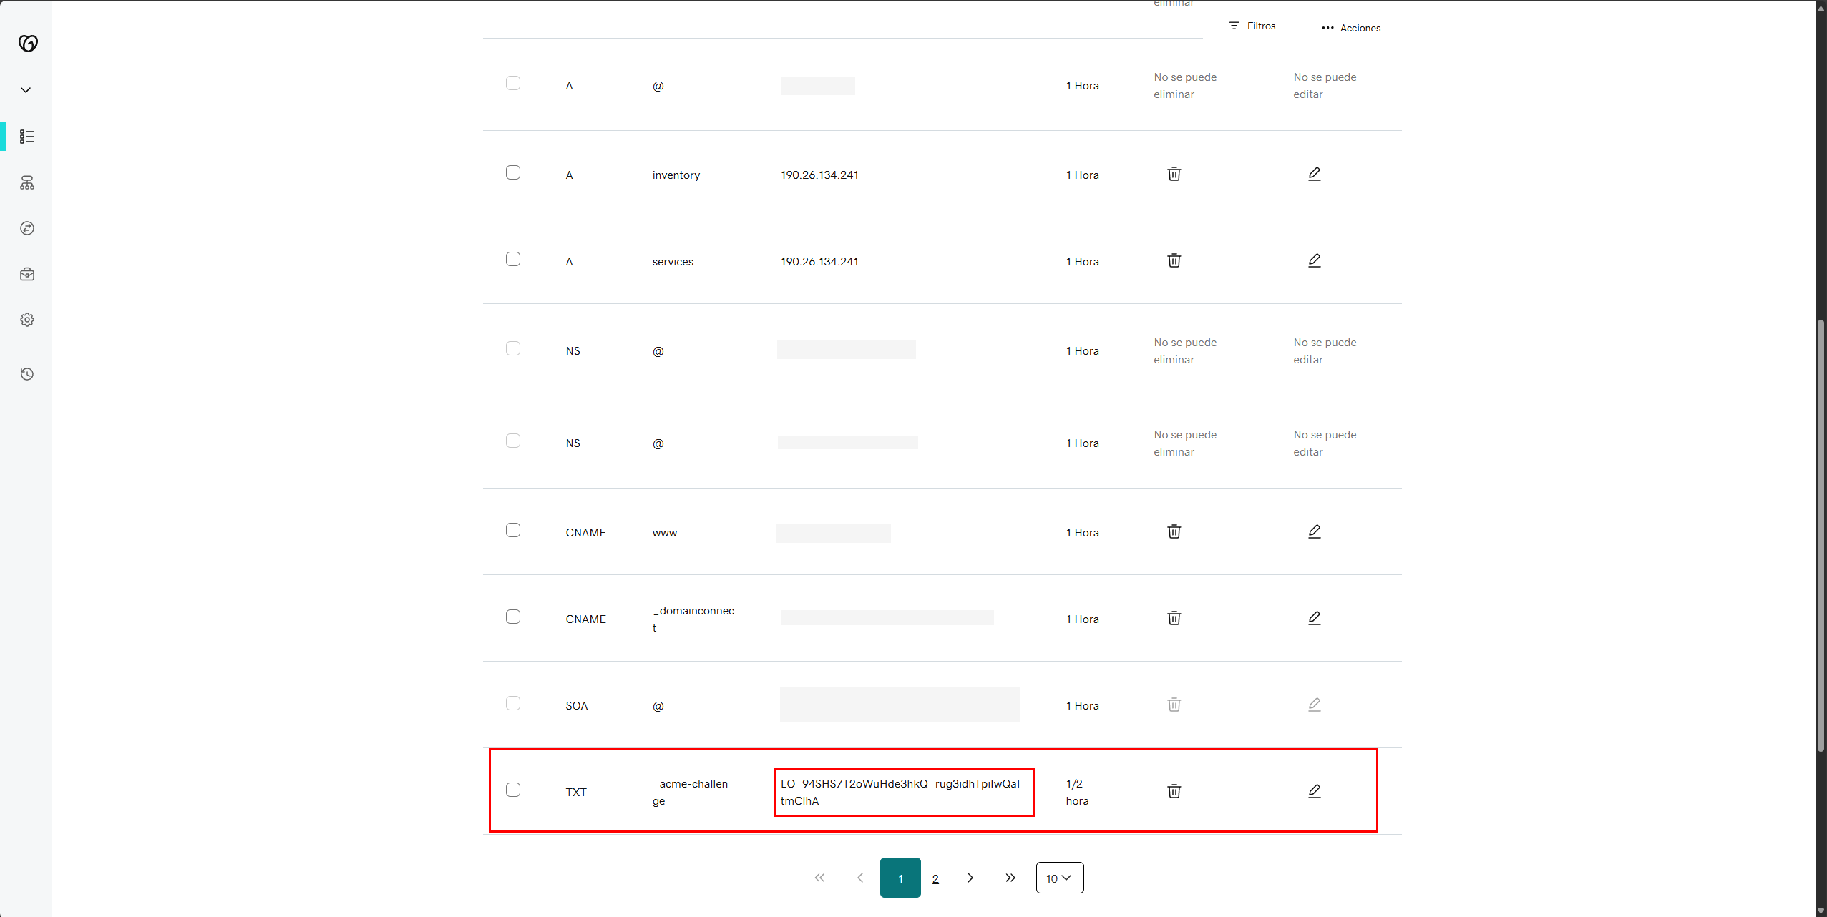Click the page vertical scrollbar thumb
The width and height of the screenshot is (1827, 917).
coord(1821,535)
